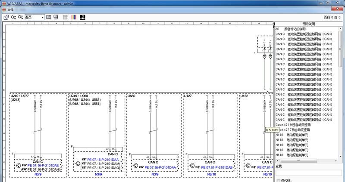The height and width of the screenshot is (182, 345).
Task: Click the multiple pages view icon
Action: click(56, 17)
